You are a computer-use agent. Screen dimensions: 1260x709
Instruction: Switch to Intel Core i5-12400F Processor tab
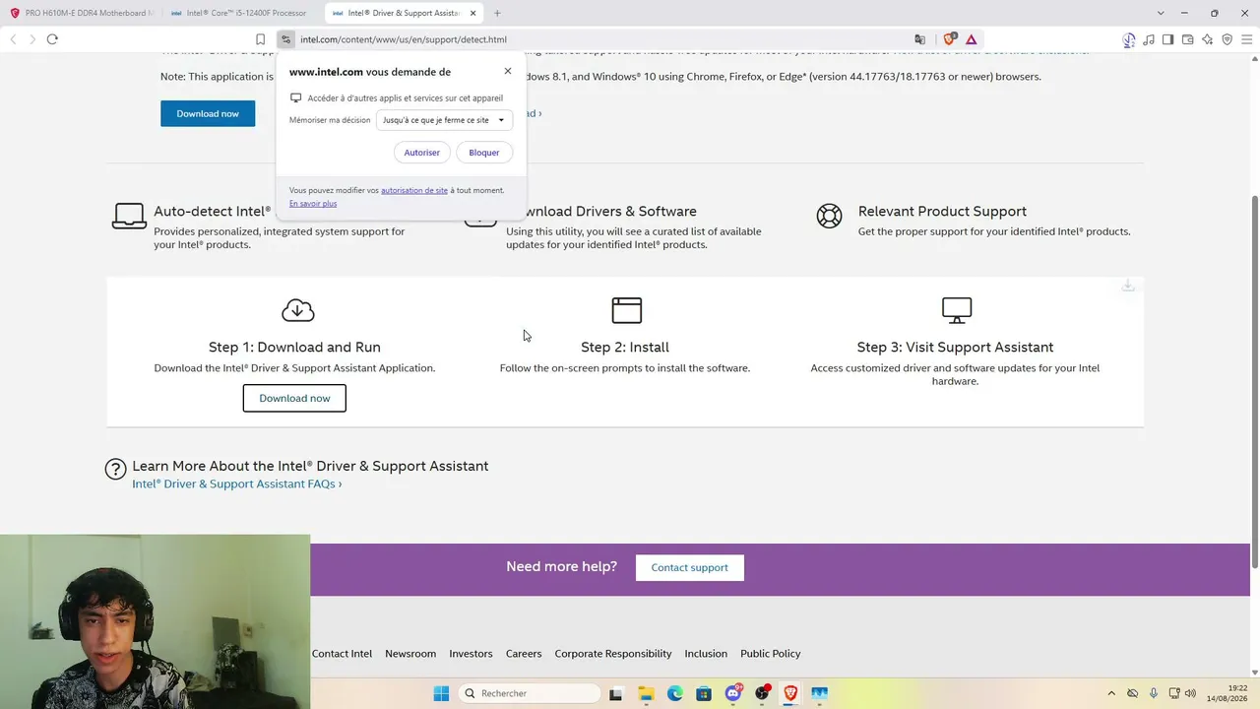(241, 13)
